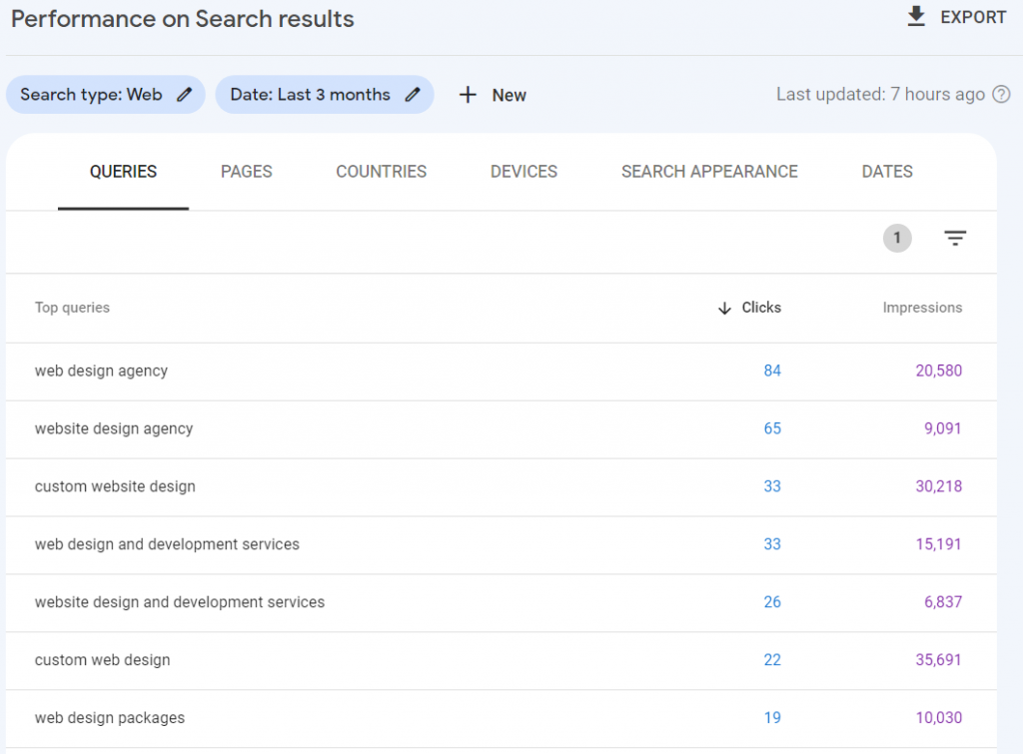Click the active filter count badge
The image size is (1023, 754).
coord(897,238)
